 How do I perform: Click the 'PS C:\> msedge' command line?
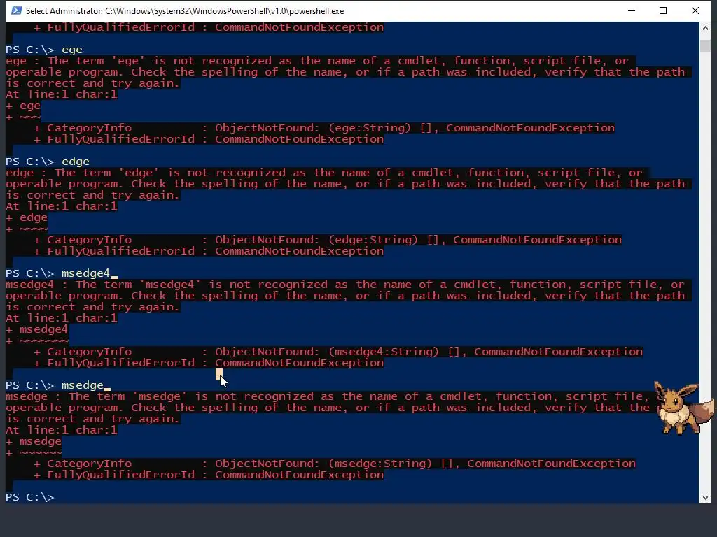(x=55, y=385)
